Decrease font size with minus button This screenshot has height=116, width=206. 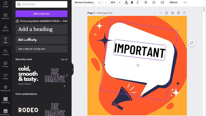tap(106, 2)
